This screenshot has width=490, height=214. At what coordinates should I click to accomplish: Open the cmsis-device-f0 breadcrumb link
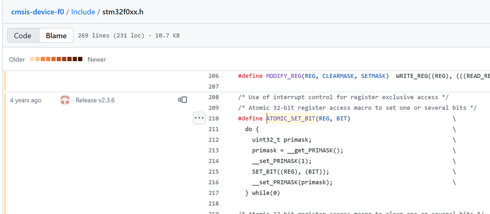(x=38, y=12)
